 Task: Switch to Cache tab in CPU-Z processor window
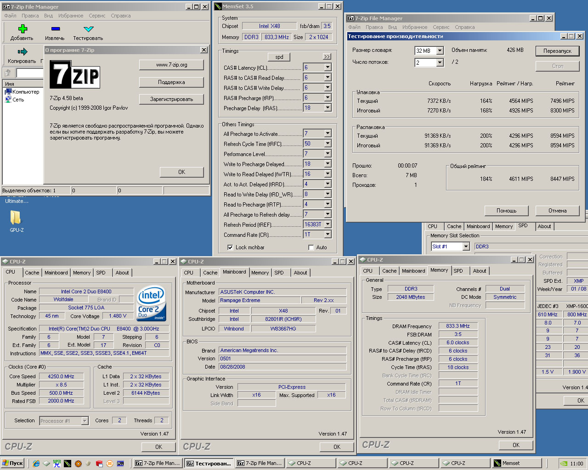pyautogui.click(x=32, y=273)
